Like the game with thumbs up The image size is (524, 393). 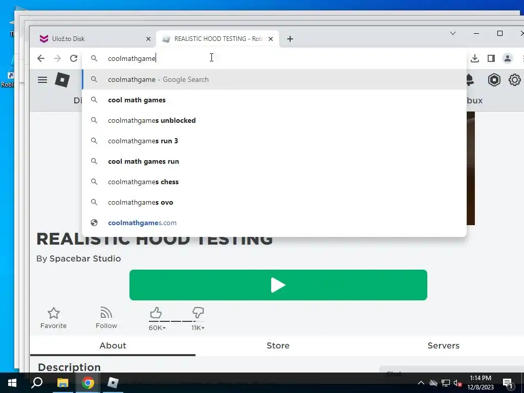click(156, 313)
